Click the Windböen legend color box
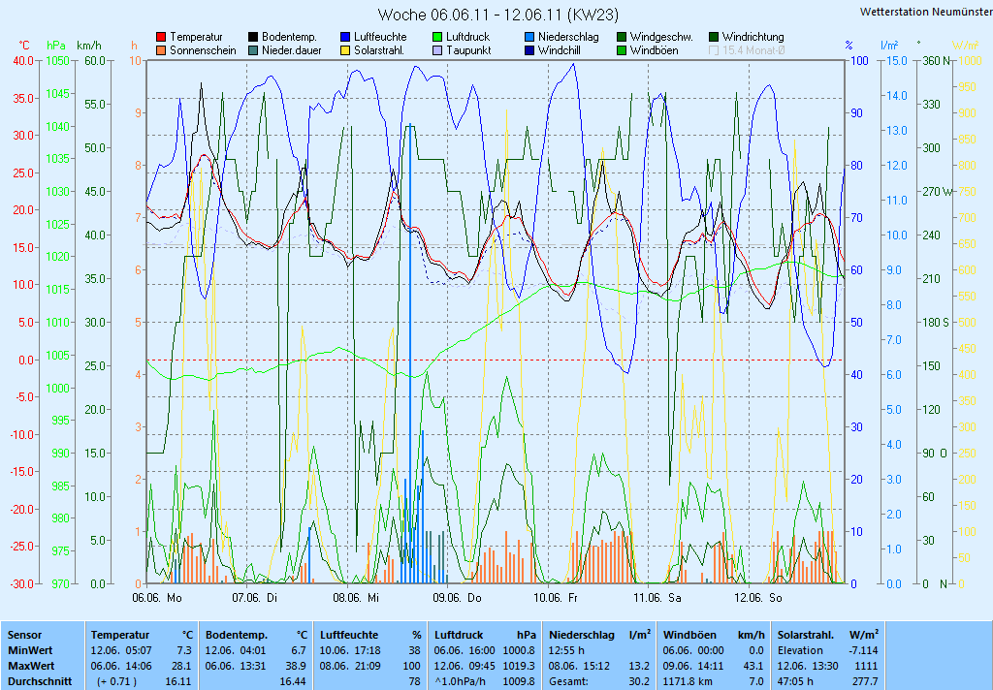This screenshot has height=690, width=993. tap(622, 50)
